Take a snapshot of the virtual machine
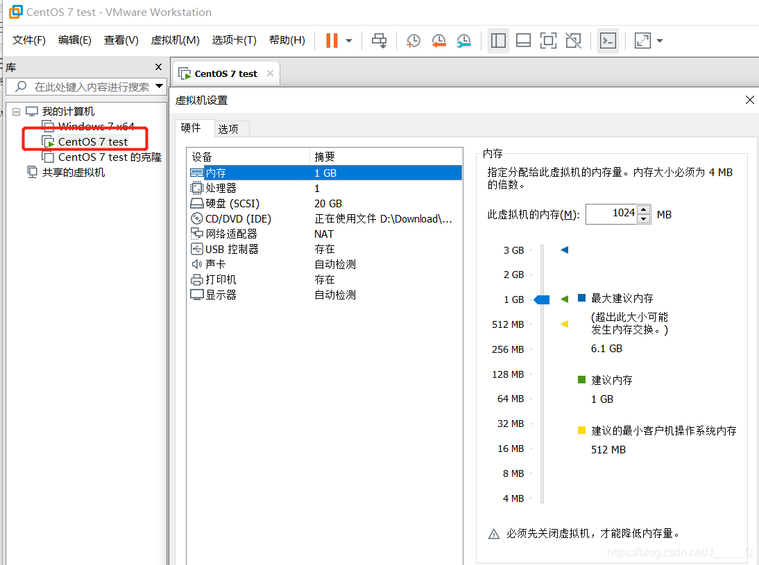 coord(413,41)
